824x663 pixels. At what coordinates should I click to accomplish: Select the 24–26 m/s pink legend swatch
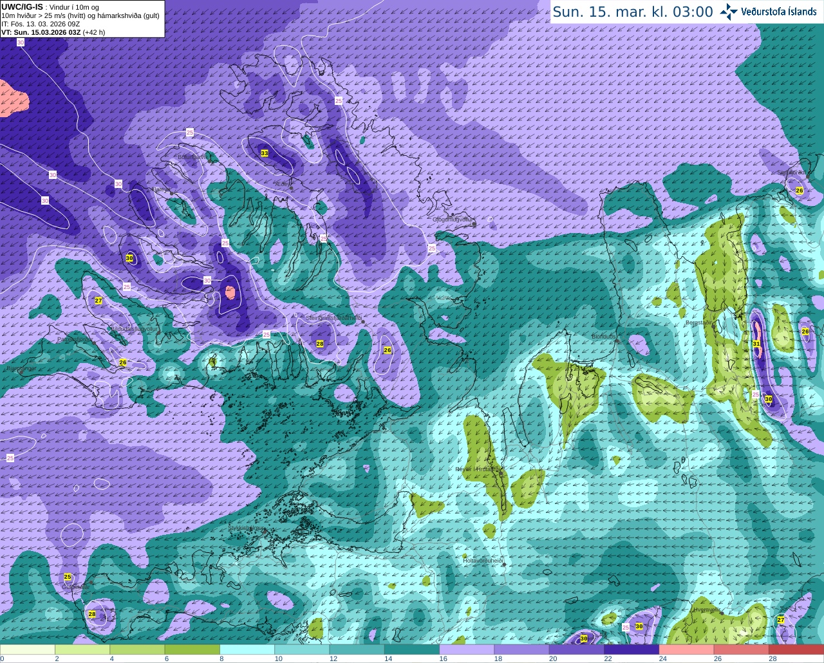tap(687, 649)
